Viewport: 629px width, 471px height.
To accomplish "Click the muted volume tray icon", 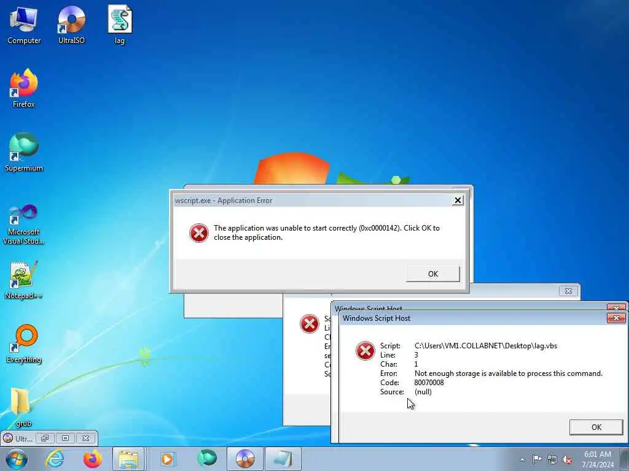I will pyautogui.click(x=567, y=459).
